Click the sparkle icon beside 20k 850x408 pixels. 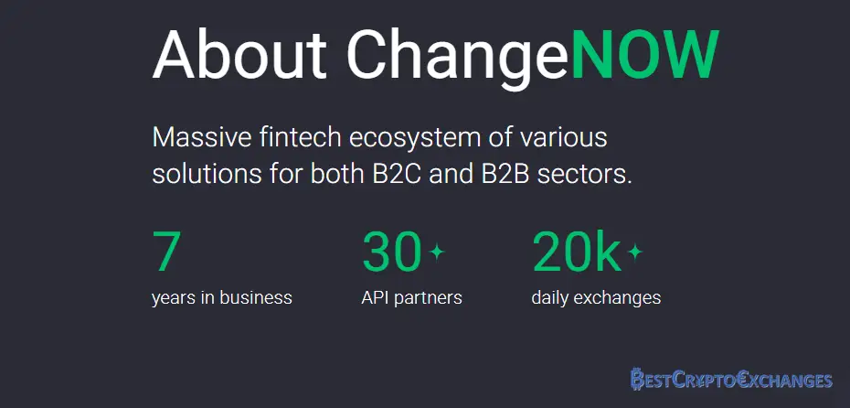click(x=634, y=252)
